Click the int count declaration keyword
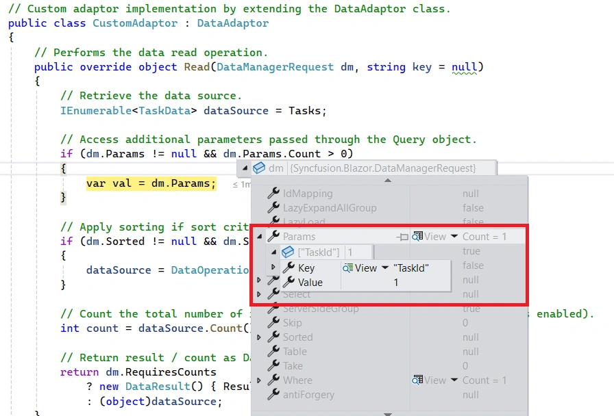The image size is (614, 416). pos(70,328)
